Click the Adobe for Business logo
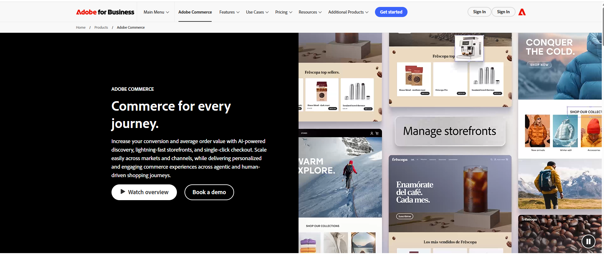This screenshot has width=604, height=255. (105, 12)
